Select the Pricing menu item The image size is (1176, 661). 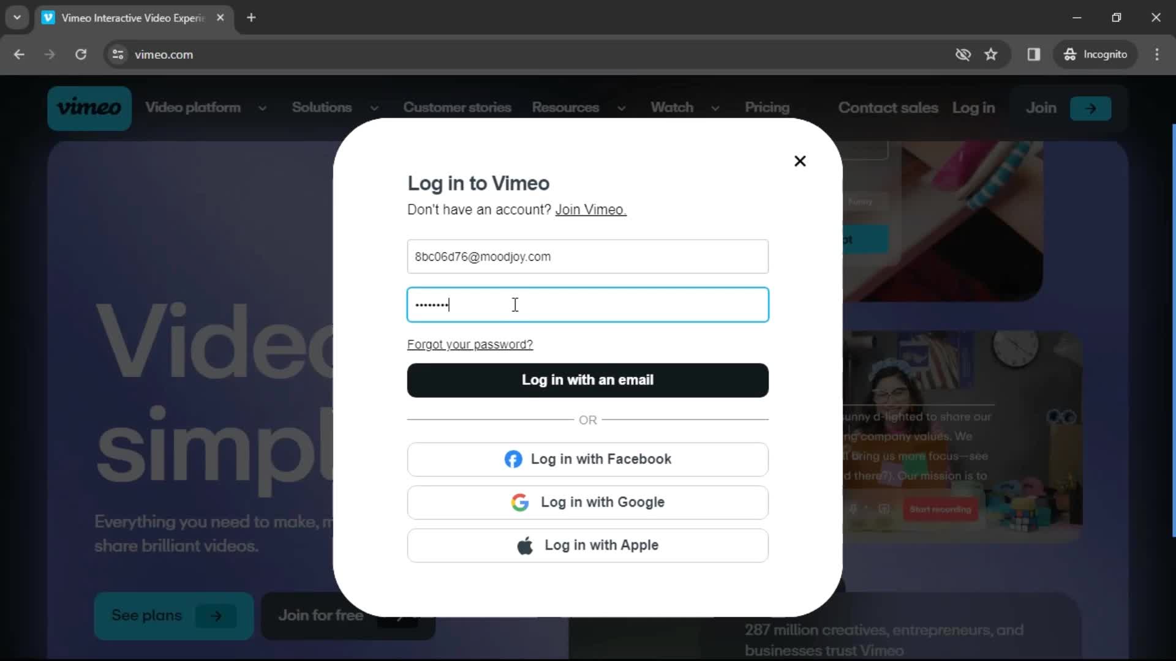(x=766, y=107)
